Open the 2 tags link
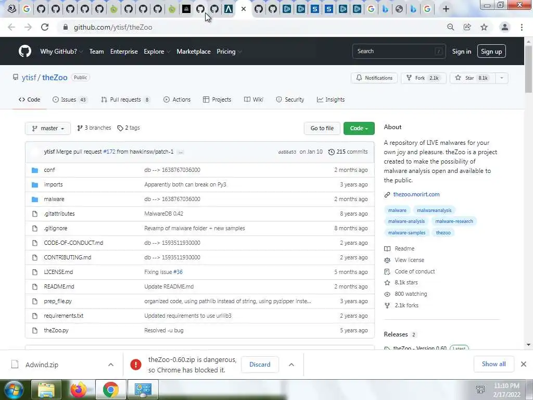This screenshot has width=533, height=400. 129,128
